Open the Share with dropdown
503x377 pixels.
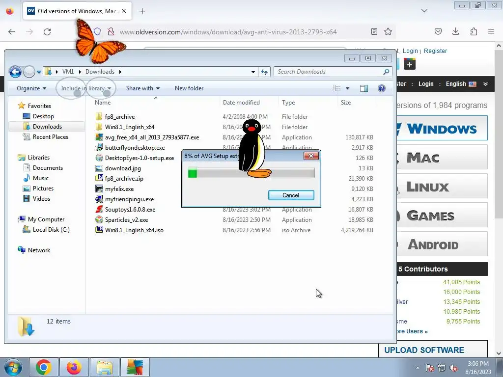143,88
